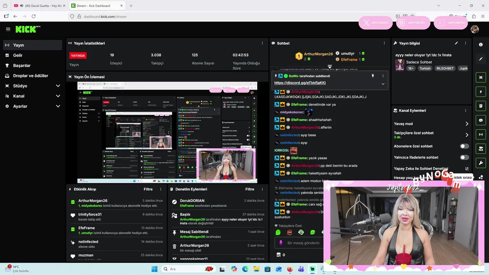
Task: Open Yayın İstatistikleri three-dot options
Action: point(262,43)
